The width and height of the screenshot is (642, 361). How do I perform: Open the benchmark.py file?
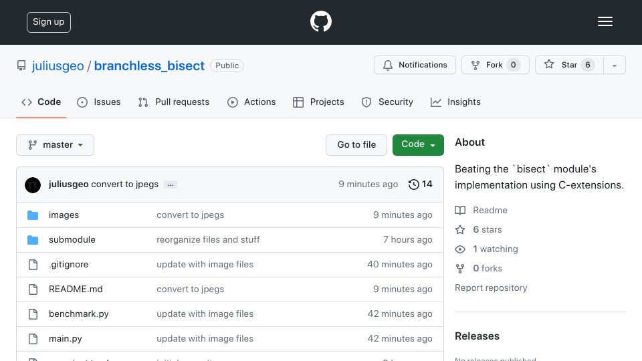[79, 314]
